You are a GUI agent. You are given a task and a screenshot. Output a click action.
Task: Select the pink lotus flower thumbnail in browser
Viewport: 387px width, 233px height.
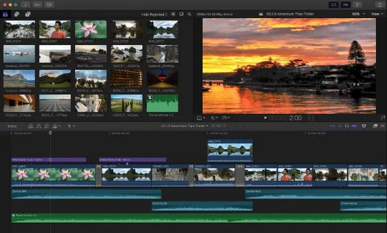coord(91,30)
